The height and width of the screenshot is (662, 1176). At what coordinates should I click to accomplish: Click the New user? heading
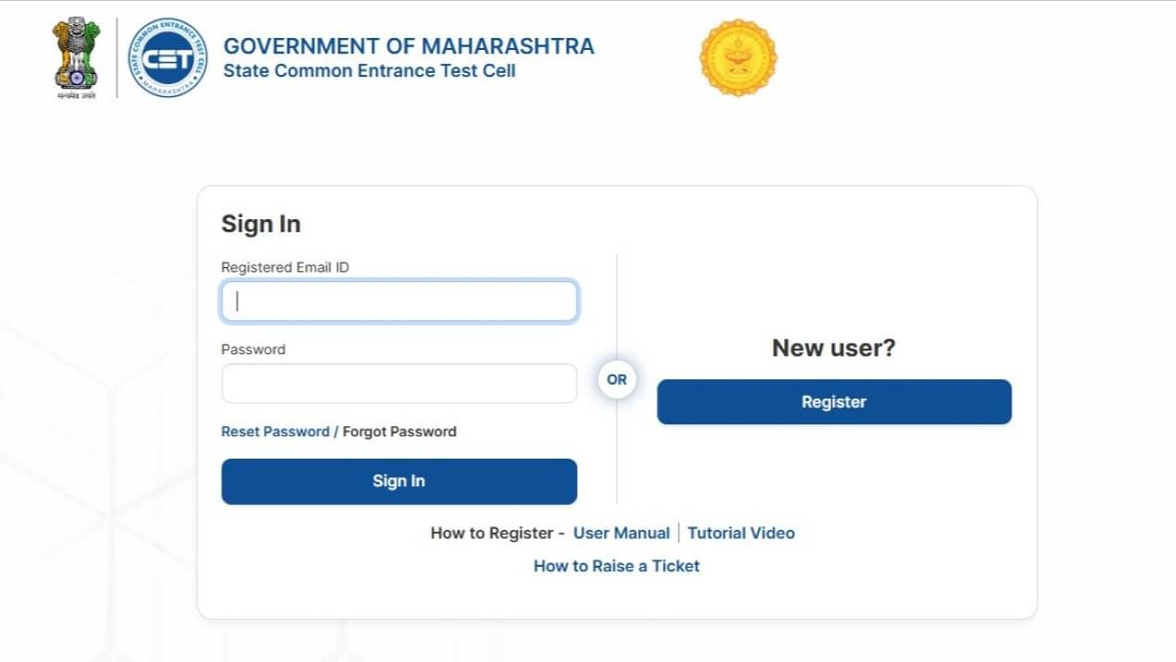coord(834,349)
